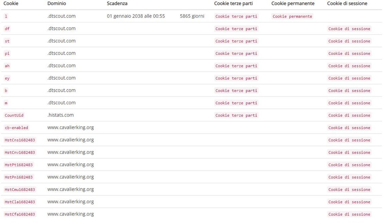385x224 pixels.
Task: Click Cookie terze parti tag in row pi
Action: tap(236, 53)
